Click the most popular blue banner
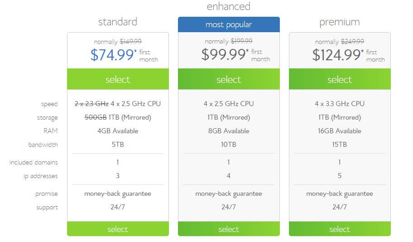Image resolution: width=413 pixels, height=242 pixels. 229,24
